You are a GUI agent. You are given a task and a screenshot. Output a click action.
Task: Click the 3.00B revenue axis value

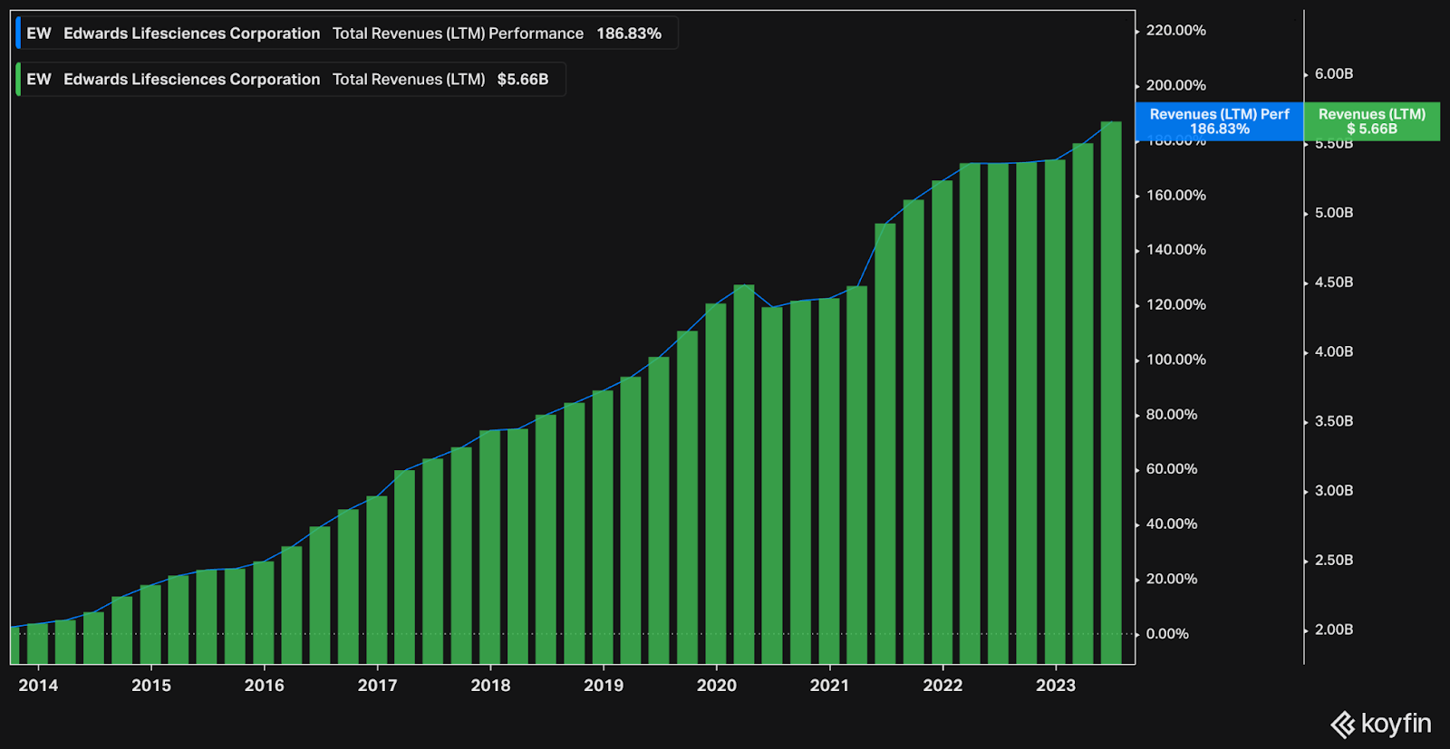click(x=1334, y=491)
